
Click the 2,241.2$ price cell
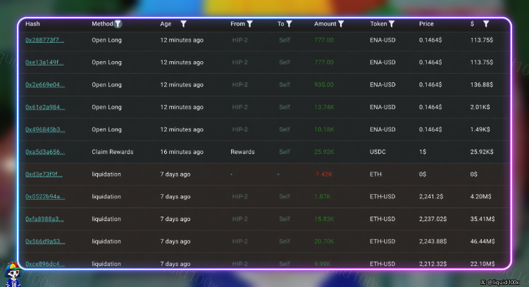(x=431, y=197)
